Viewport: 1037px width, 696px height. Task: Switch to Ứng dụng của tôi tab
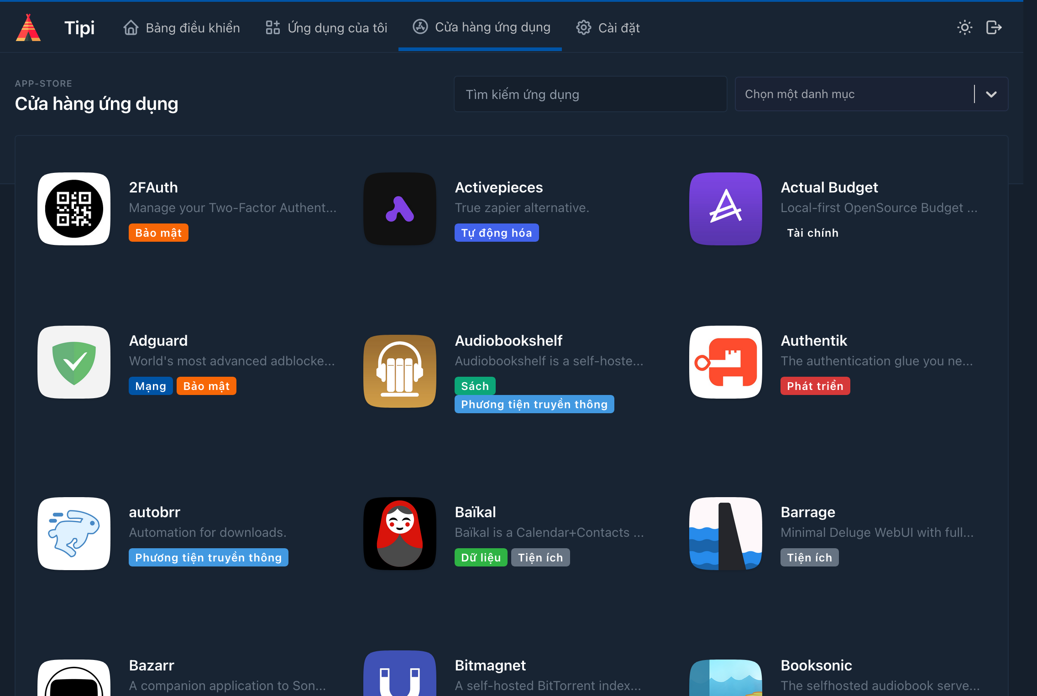pos(326,28)
